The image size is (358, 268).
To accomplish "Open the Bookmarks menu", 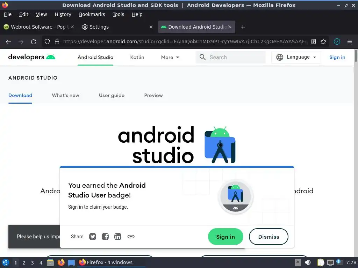I will click(x=92, y=14).
